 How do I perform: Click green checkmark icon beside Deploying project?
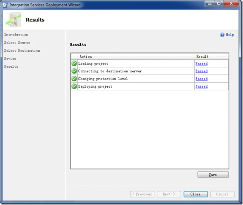coord(74,86)
